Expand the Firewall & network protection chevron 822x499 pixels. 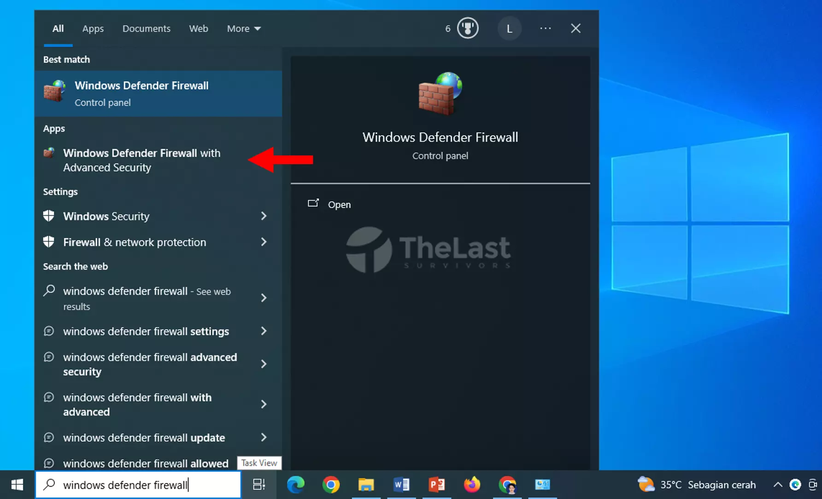coord(264,242)
